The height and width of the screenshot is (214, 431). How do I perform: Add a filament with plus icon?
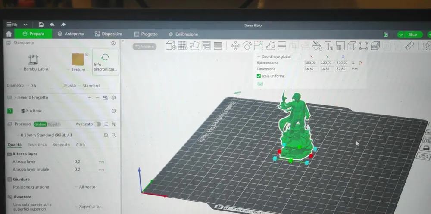pyautogui.click(x=90, y=98)
